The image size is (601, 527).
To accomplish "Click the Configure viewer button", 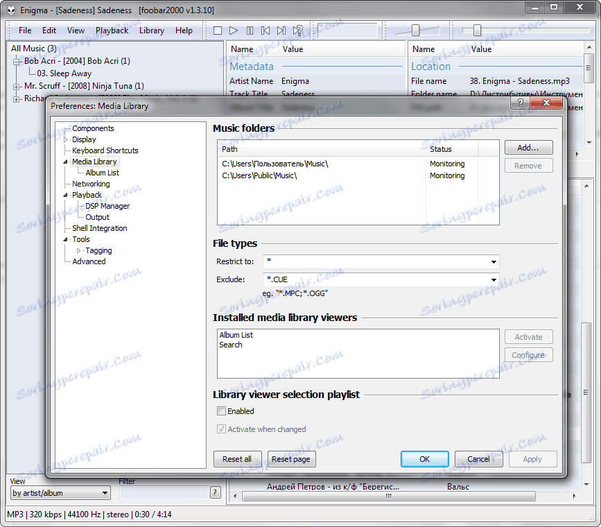I will [528, 355].
